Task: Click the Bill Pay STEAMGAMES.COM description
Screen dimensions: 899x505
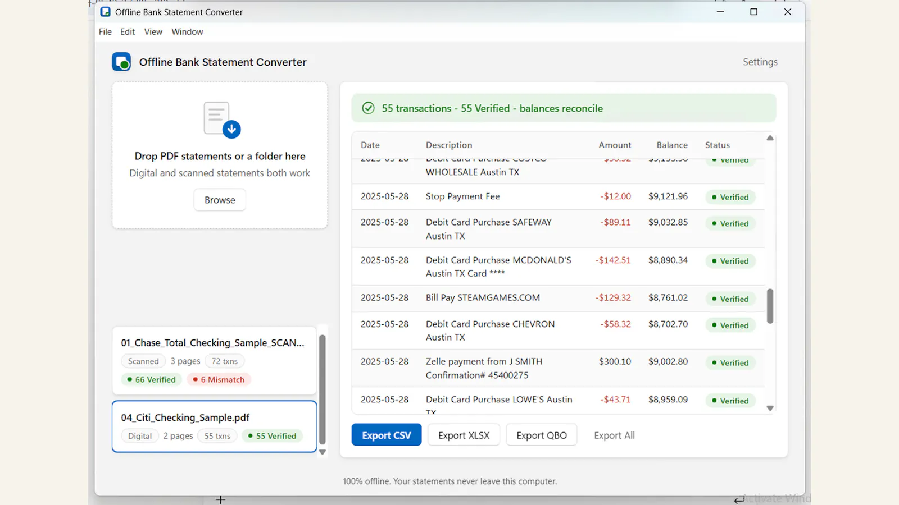Action: click(x=483, y=297)
